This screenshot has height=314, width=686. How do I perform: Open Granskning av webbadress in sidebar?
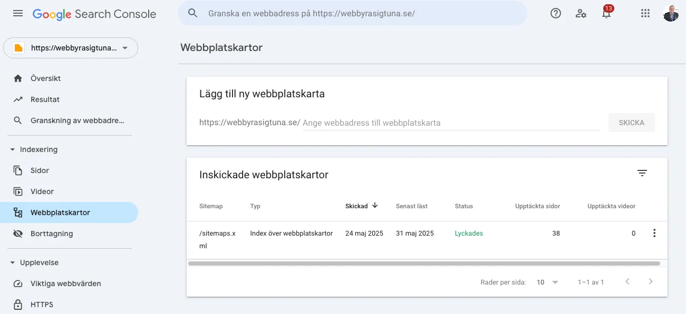pos(69,120)
